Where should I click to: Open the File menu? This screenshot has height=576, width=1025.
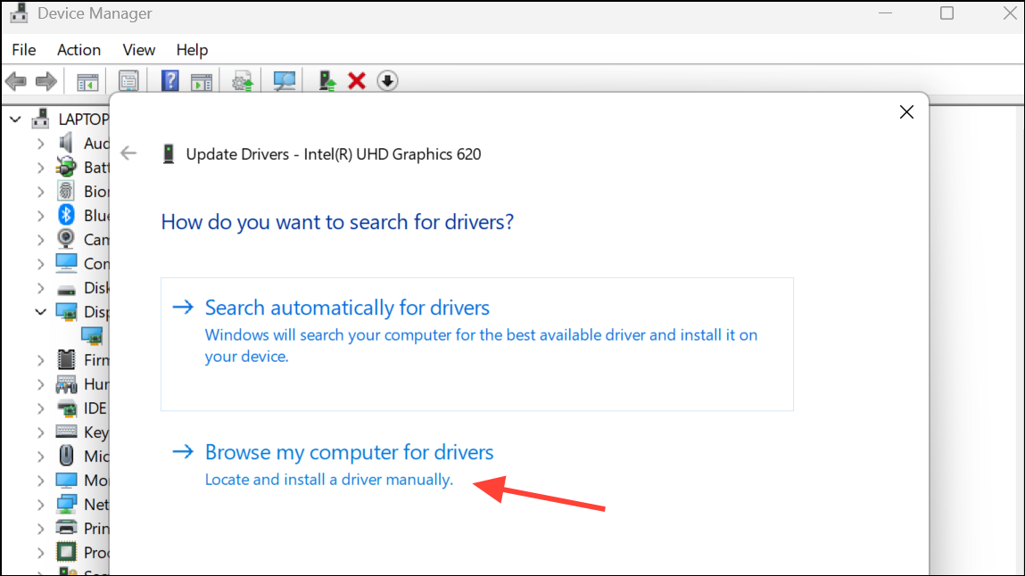23,50
